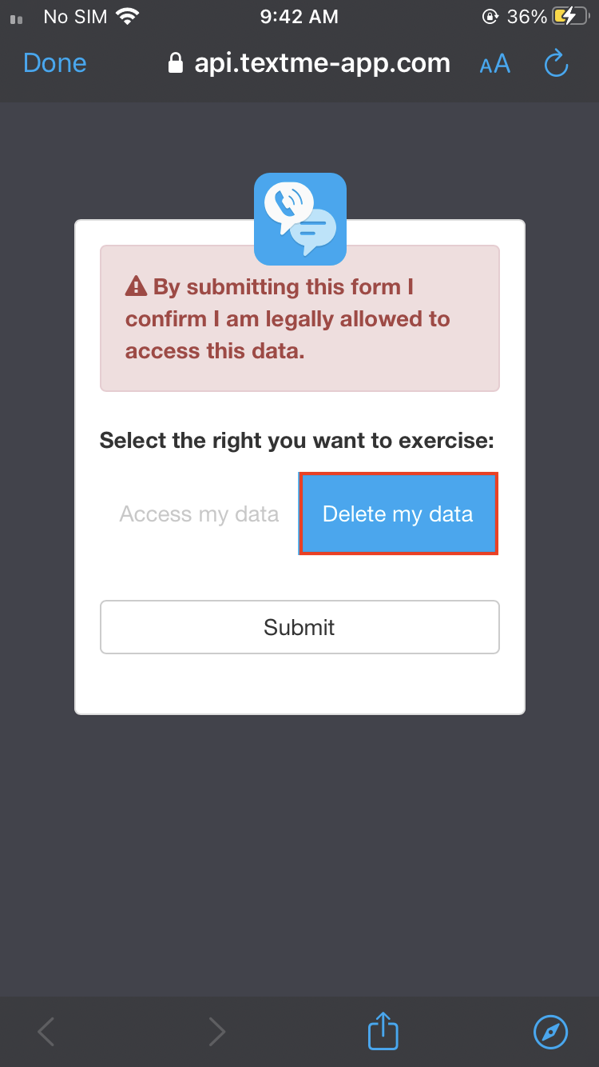Click the padlock secure-site icon
Image resolution: width=599 pixels, height=1067 pixels.
176,63
